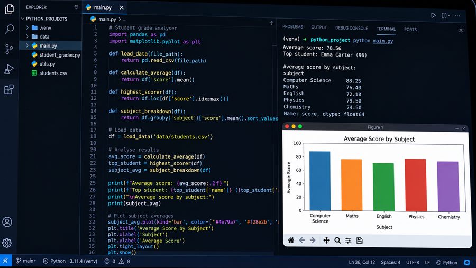
Task: Select the Zoom magnifier in Figure 1
Action: (337, 241)
